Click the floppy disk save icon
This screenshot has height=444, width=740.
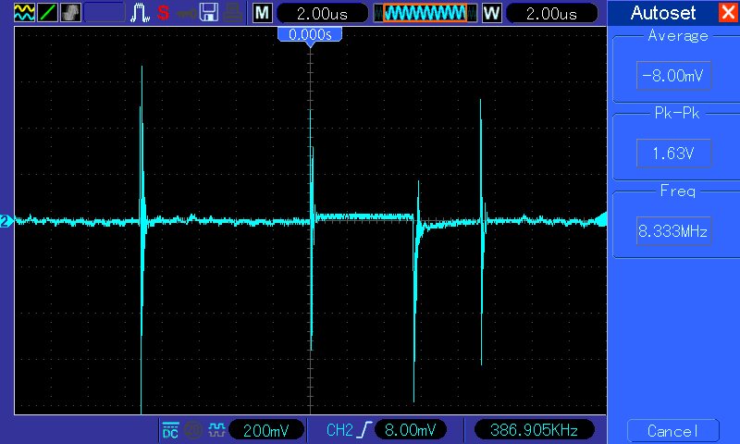(209, 13)
